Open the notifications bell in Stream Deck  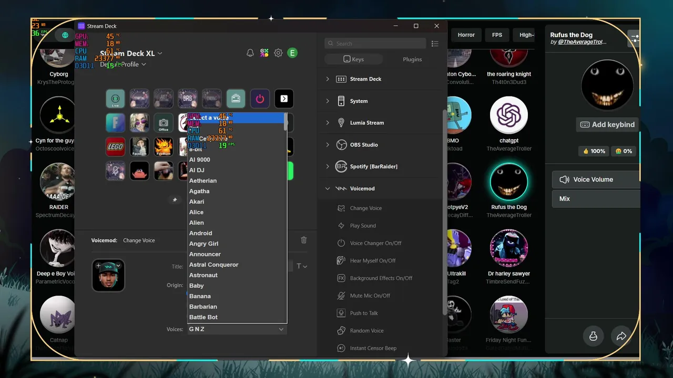pyautogui.click(x=250, y=53)
